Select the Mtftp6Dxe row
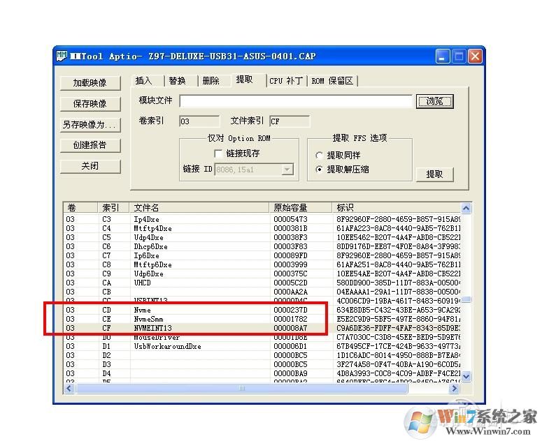This screenshot has width=542, height=441. [262, 264]
